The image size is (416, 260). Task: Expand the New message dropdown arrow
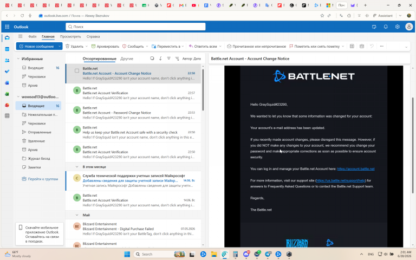[60, 46]
